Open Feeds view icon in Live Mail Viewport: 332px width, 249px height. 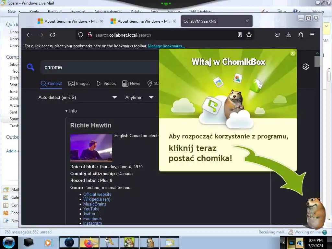(6, 213)
